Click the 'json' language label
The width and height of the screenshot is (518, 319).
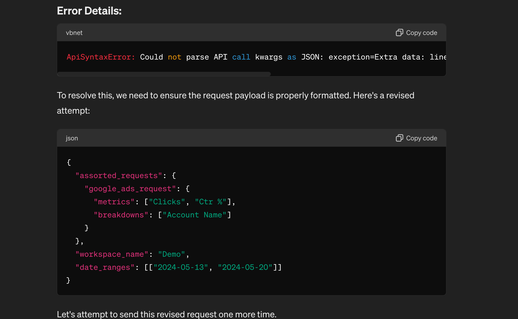[x=72, y=138]
